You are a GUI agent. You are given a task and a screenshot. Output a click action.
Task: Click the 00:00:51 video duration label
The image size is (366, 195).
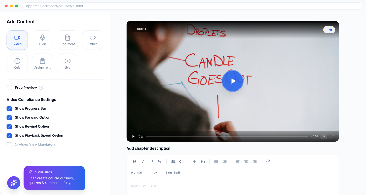[x=139, y=29]
